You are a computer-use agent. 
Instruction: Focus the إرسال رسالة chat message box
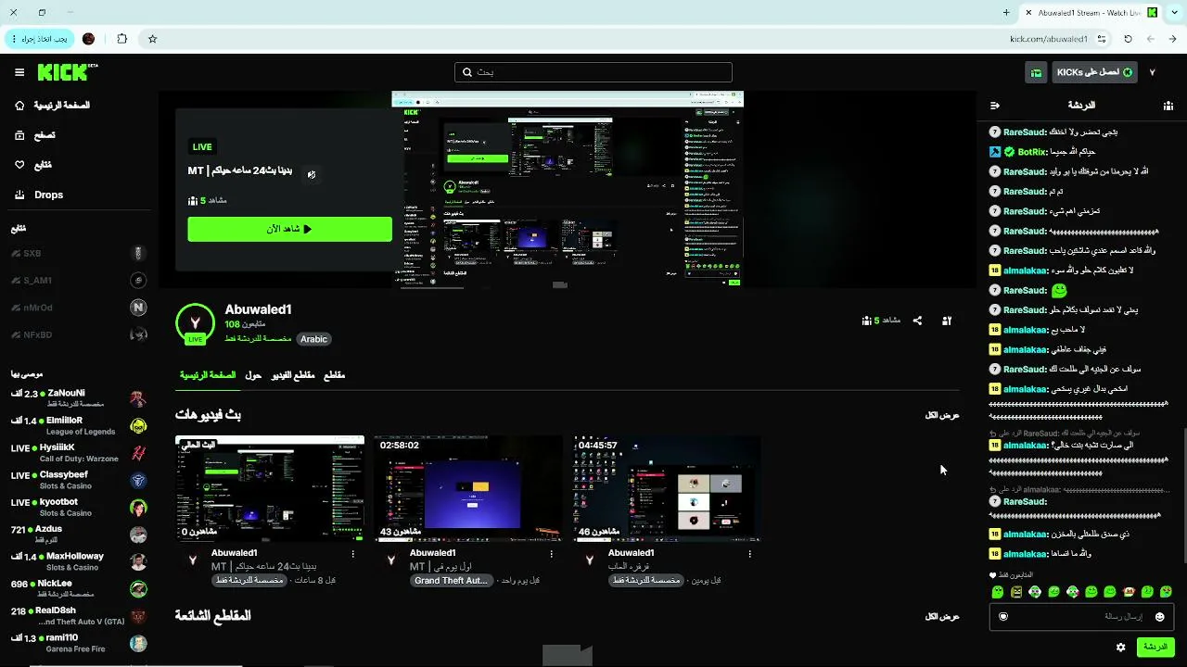click(1080, 617)
